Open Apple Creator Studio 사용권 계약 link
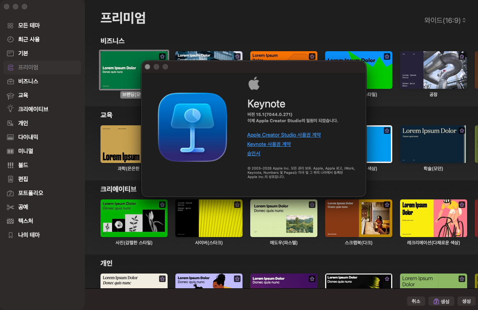The width and height of the screenshot is (478, 310). pyautogui.click(x=284, y=135)
